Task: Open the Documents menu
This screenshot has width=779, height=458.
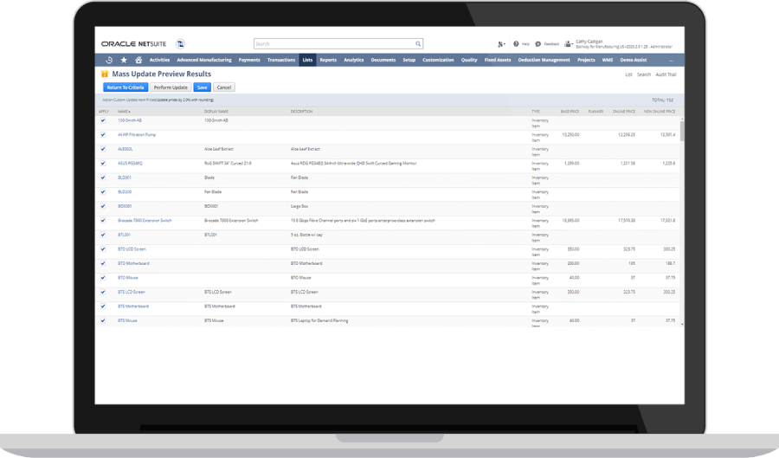Action: click(383, 60)
